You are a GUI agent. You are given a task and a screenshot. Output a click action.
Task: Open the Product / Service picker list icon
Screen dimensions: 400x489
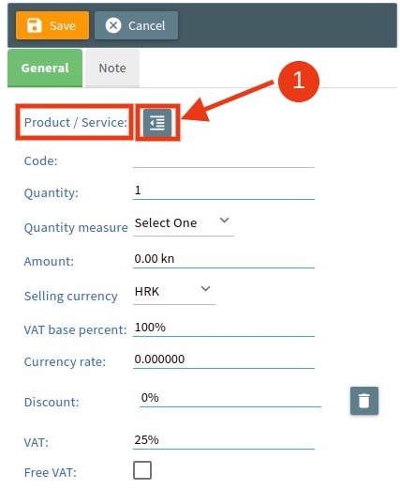pos(157,122)
